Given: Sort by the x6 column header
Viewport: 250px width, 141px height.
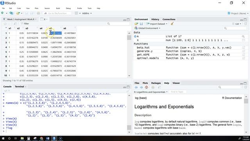Looking at the screenshot, I should [x=70, y=28].
